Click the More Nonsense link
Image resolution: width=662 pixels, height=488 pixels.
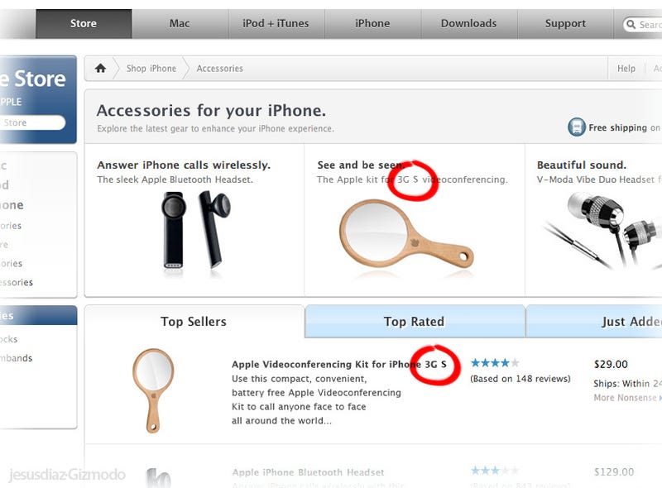pos(627,398)
